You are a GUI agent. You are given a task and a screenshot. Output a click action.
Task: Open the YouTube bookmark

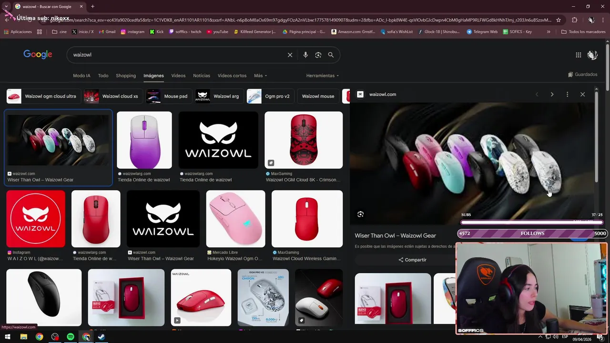pyautogui.click(x=217, y=32)
